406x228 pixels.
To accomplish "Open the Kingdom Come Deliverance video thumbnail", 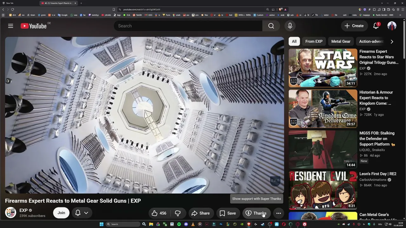I will 323,109.
